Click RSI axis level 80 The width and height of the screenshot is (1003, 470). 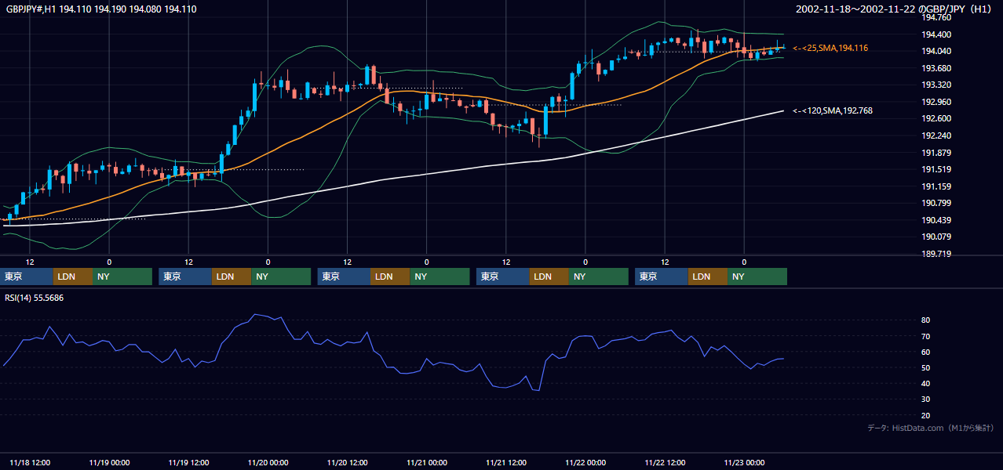[x=926, y=320]
